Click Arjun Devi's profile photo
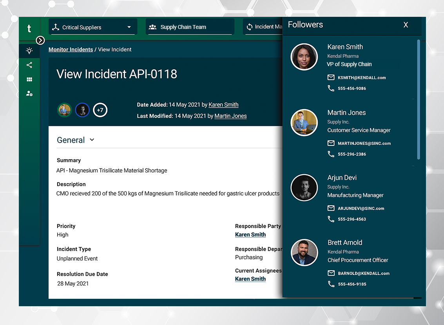 click(304, 188)
